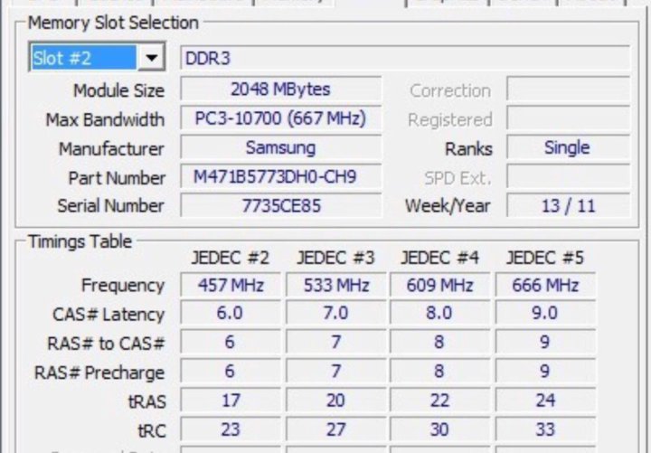Click the tRAS value 20
This screenshot has width=651, height=453.
pos(335,401)
